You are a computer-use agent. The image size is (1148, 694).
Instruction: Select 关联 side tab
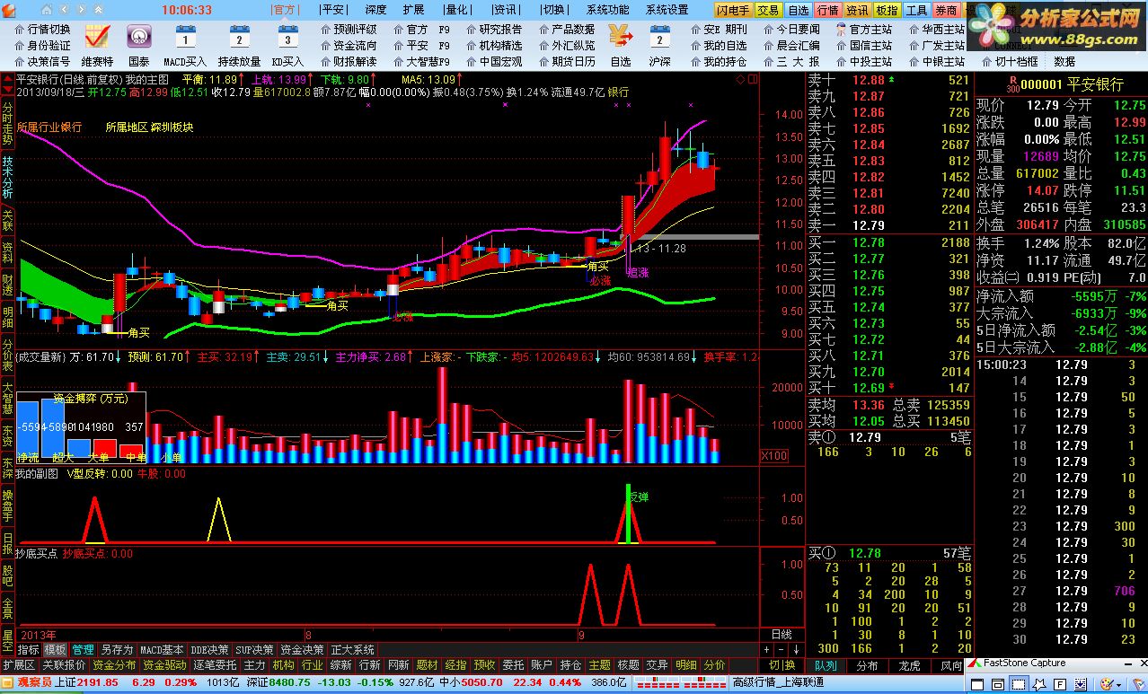(x=7, y=221)
